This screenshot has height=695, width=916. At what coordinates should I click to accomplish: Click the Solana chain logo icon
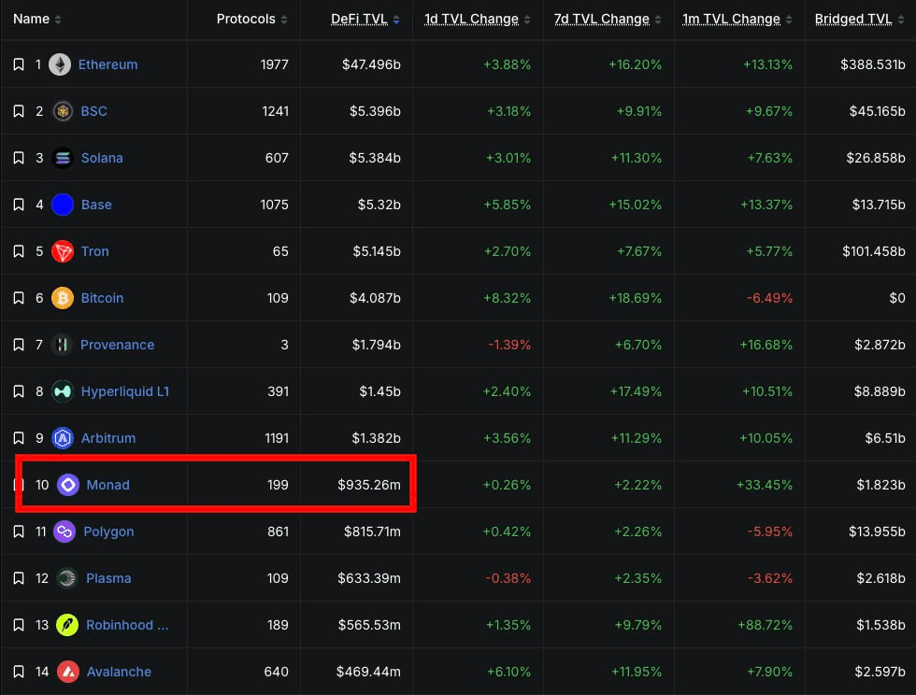pos(63,158)
